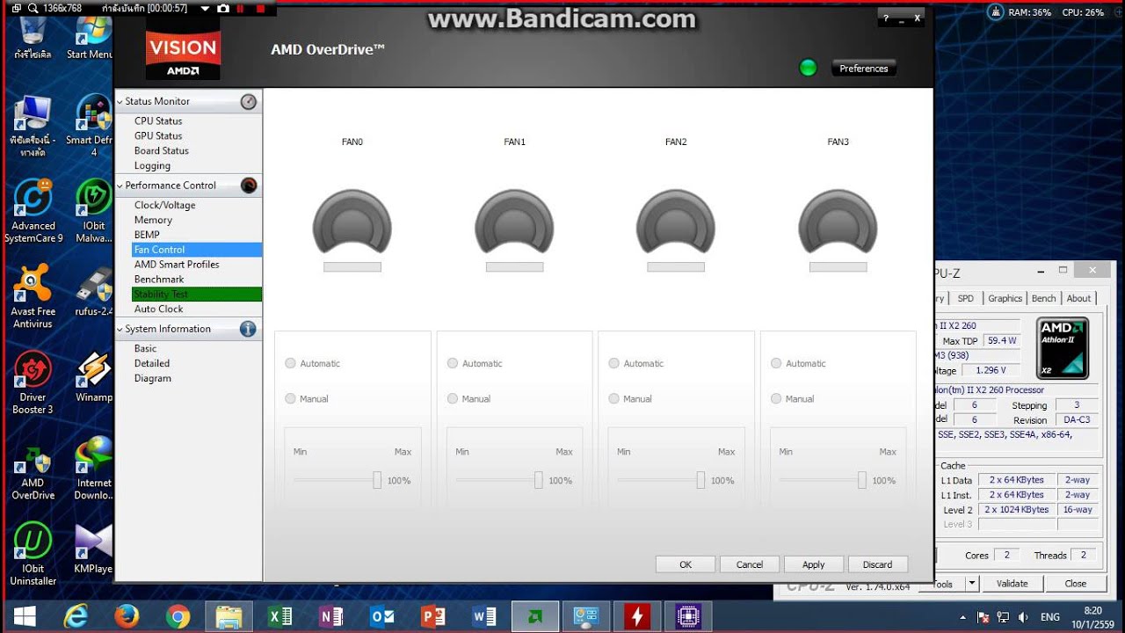Open Excel from the taskbar
The height and width of the screenshot is (633, 1125).
point(280,616)
